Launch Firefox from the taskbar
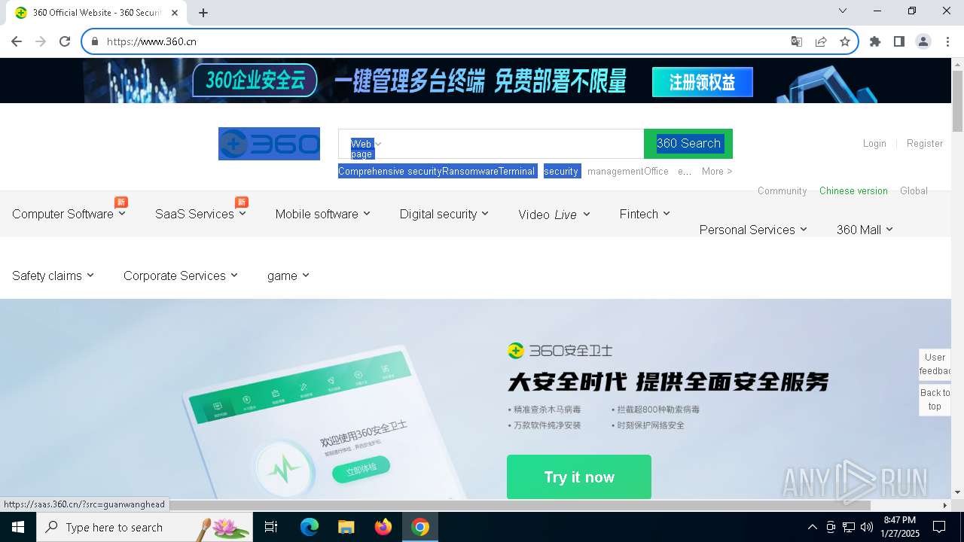This screenshot has width=964, height=542. [383, 527]
